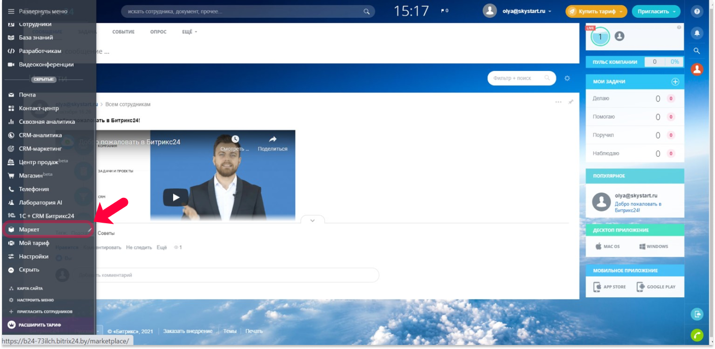
Task: Open feed settings gear icon
Action: coord(567,78)
